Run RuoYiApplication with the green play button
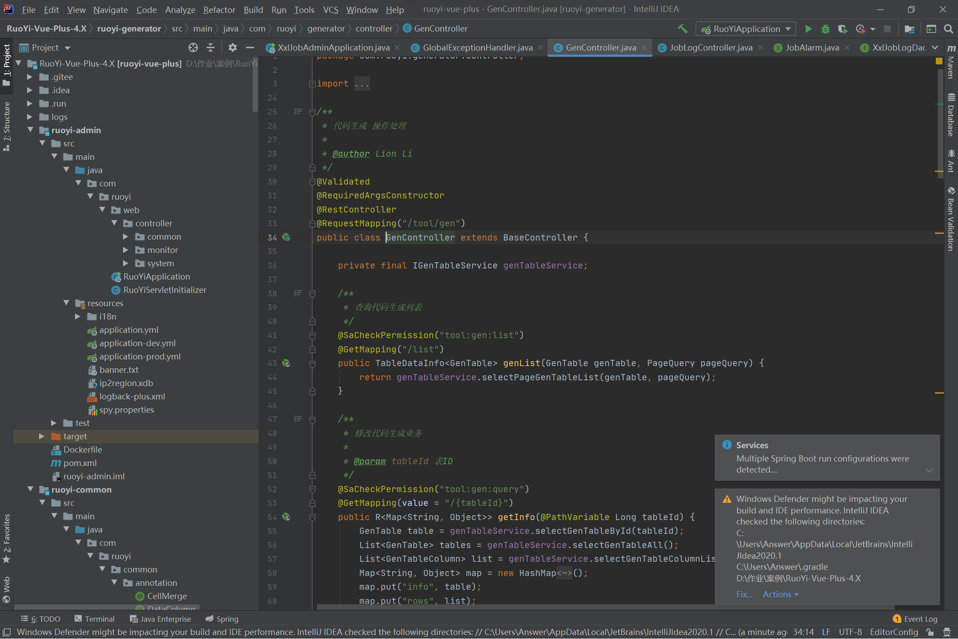Screen dimensions: 958x639 (808, 29)
